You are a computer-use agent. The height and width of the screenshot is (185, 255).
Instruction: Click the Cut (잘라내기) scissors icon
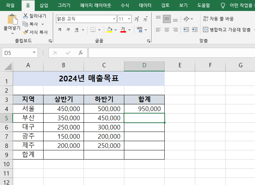pyautogui.click(x=25, y=16)
